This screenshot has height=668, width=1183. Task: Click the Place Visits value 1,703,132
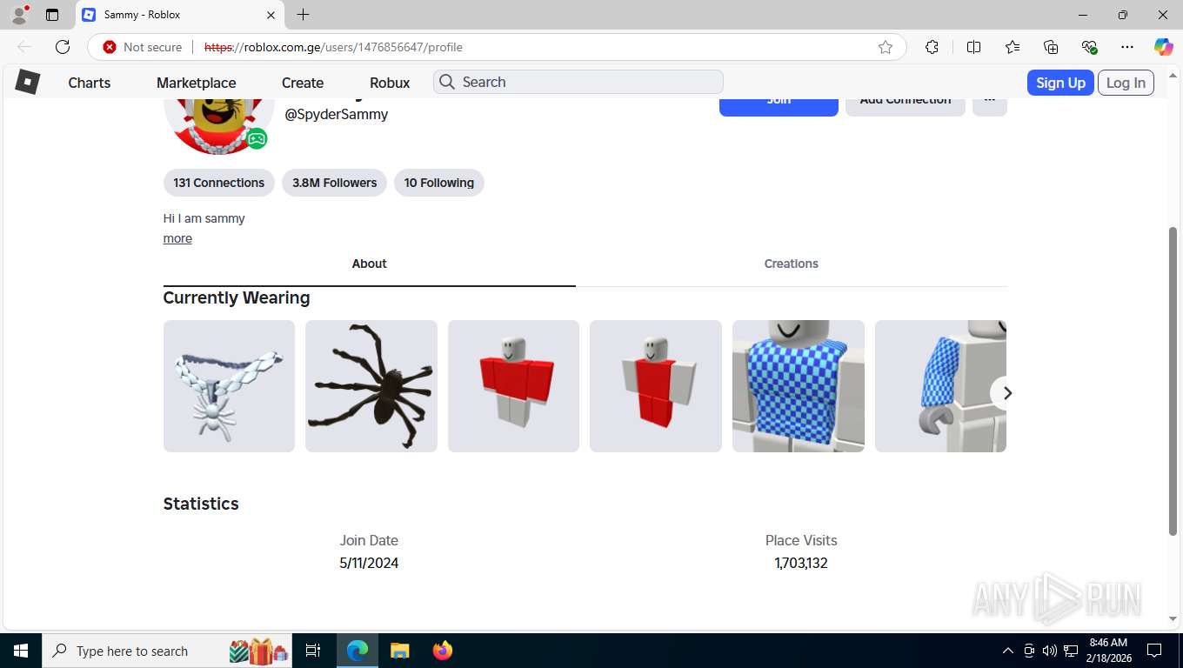click(801, 563)
